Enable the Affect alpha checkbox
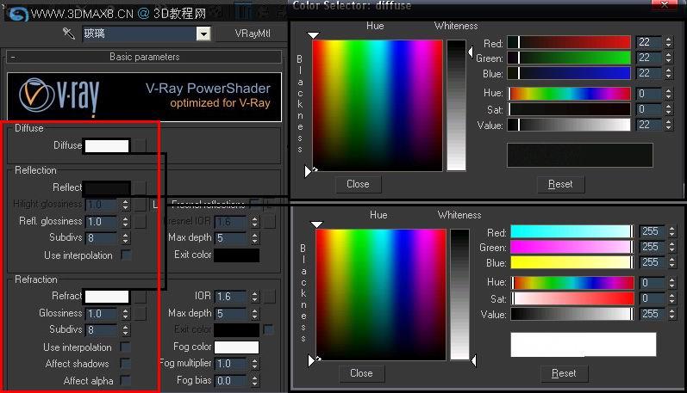This screenshot has height=393, width=687. pyautogui.click(x=126, y=380)
